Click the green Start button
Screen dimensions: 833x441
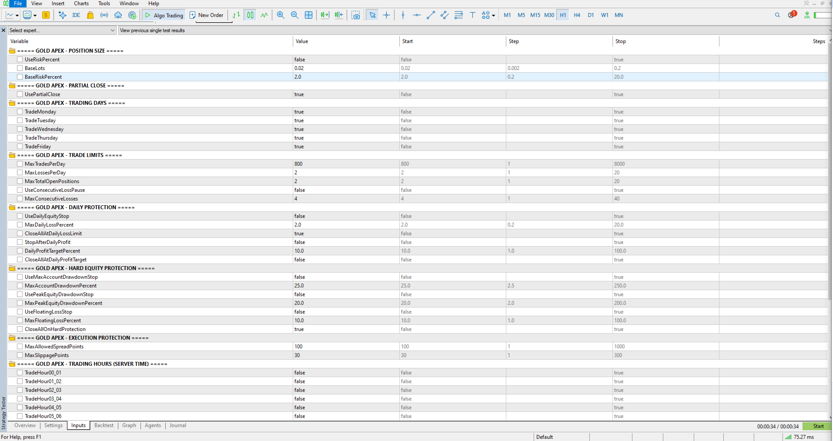tap(817, 426)
